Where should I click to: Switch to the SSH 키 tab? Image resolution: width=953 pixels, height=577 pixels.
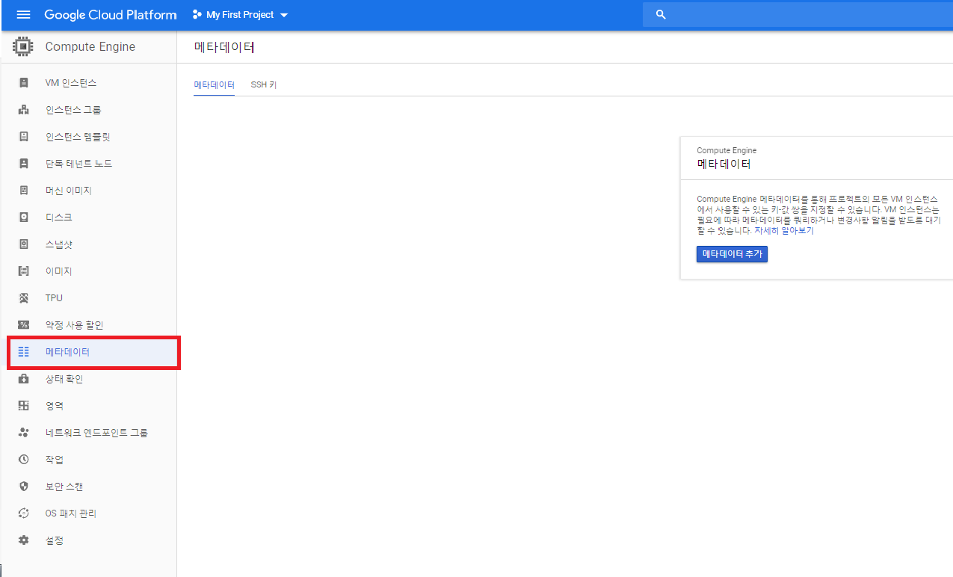264,85
